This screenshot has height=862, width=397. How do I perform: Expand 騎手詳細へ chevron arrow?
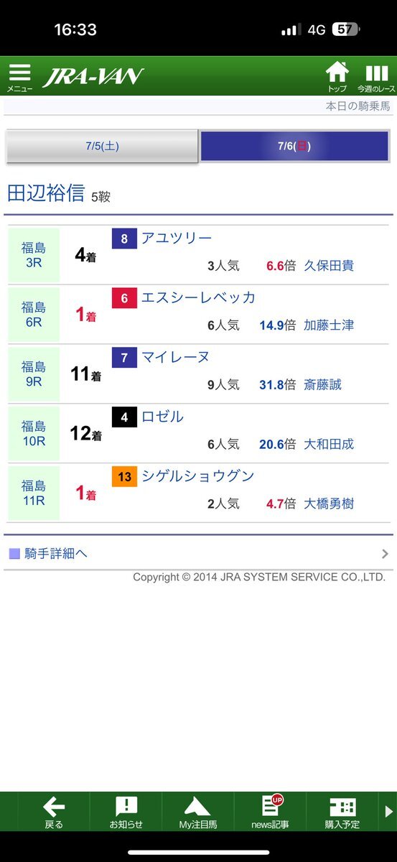[385, 554]
